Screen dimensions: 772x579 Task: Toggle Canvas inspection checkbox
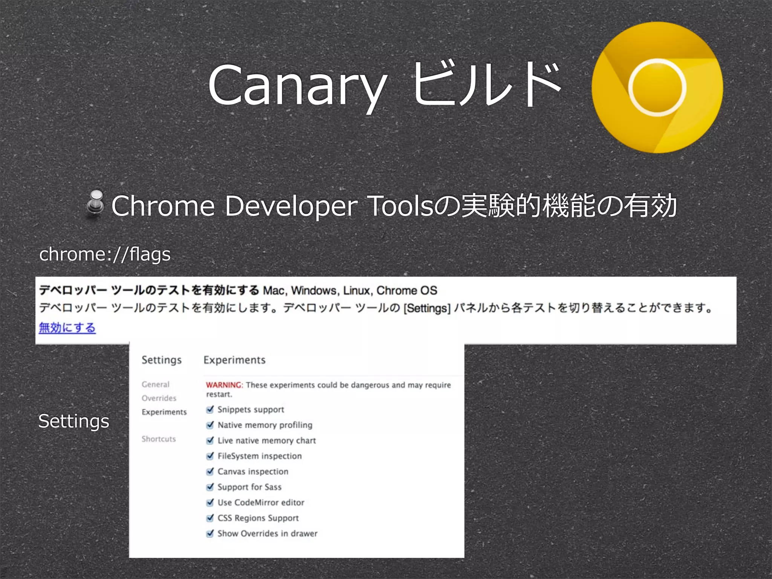[x=210, y=471]
